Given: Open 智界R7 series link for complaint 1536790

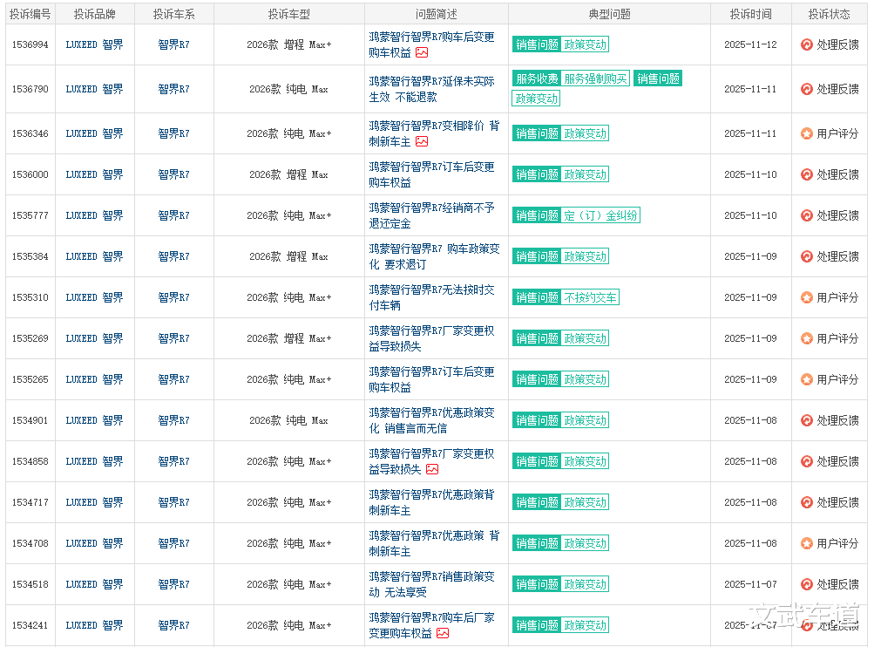Looking at the screenshot, I should click(173, 89).
